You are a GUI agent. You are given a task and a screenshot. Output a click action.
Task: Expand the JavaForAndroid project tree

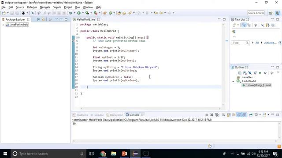[x=3, y=25]
